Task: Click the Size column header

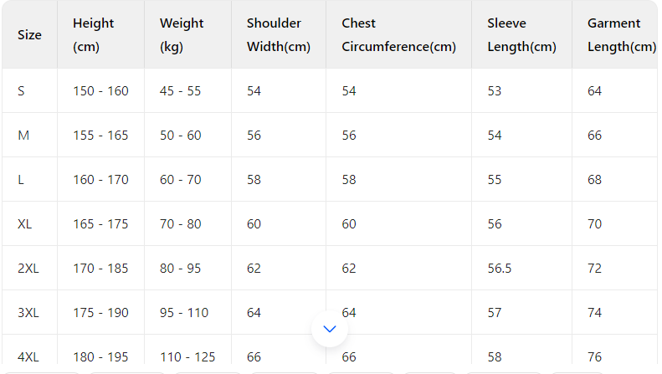Action: pos(29,35)
